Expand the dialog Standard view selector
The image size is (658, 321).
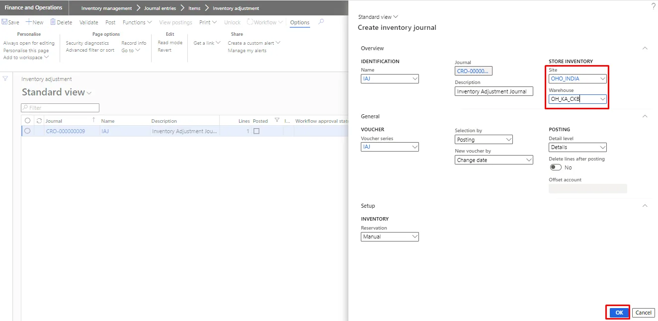(x=378, y=17)
